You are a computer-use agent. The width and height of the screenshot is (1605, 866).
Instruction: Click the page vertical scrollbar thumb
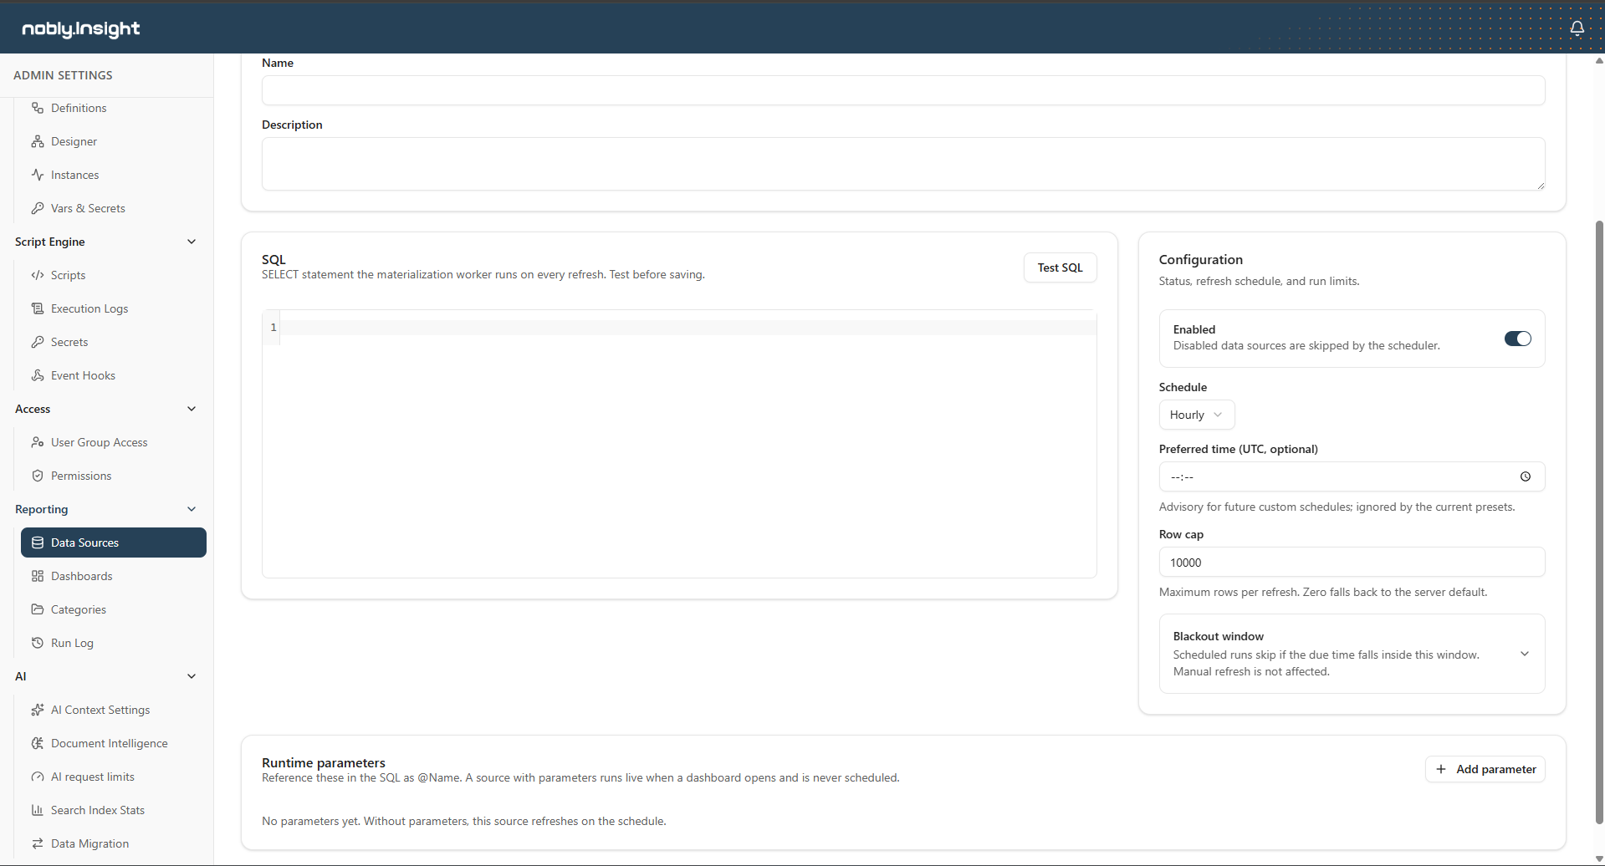1599,521
